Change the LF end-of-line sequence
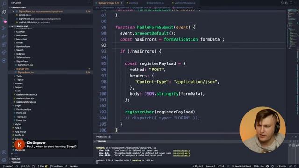Screen dimensions: 299x168 click(228, 166)
